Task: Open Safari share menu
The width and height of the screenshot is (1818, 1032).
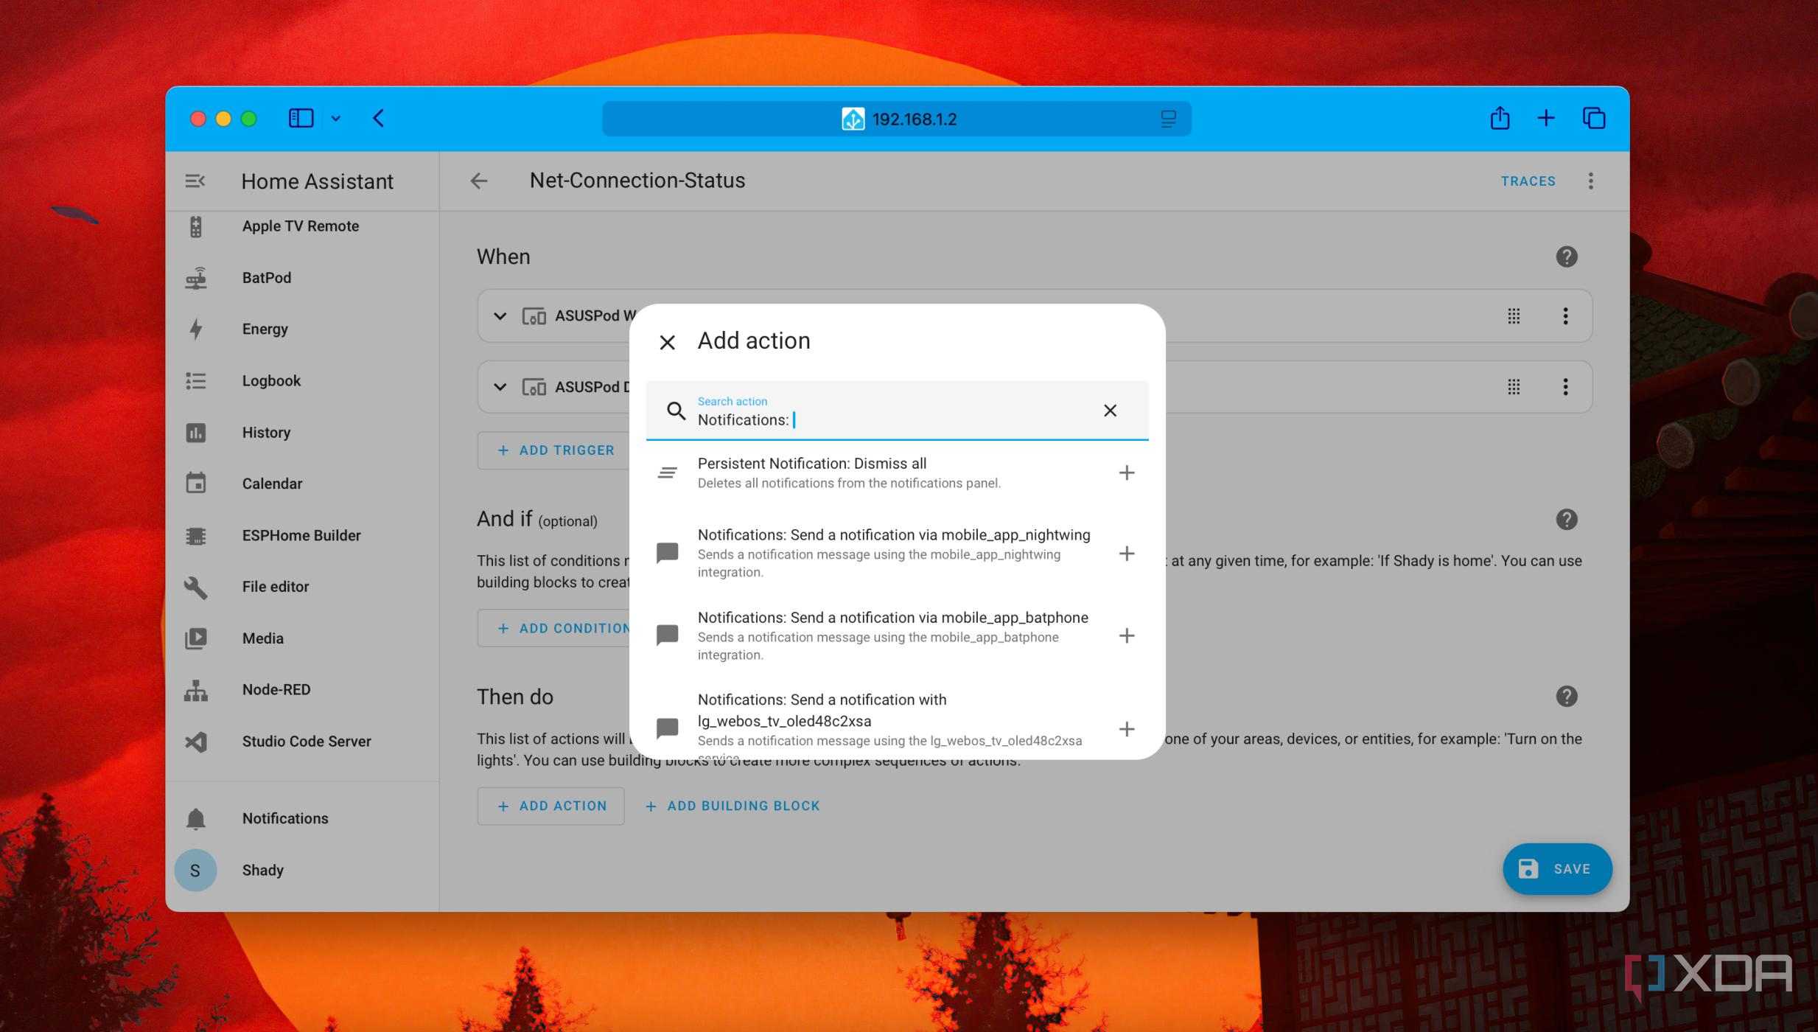Action: (x=1500, y=118)
